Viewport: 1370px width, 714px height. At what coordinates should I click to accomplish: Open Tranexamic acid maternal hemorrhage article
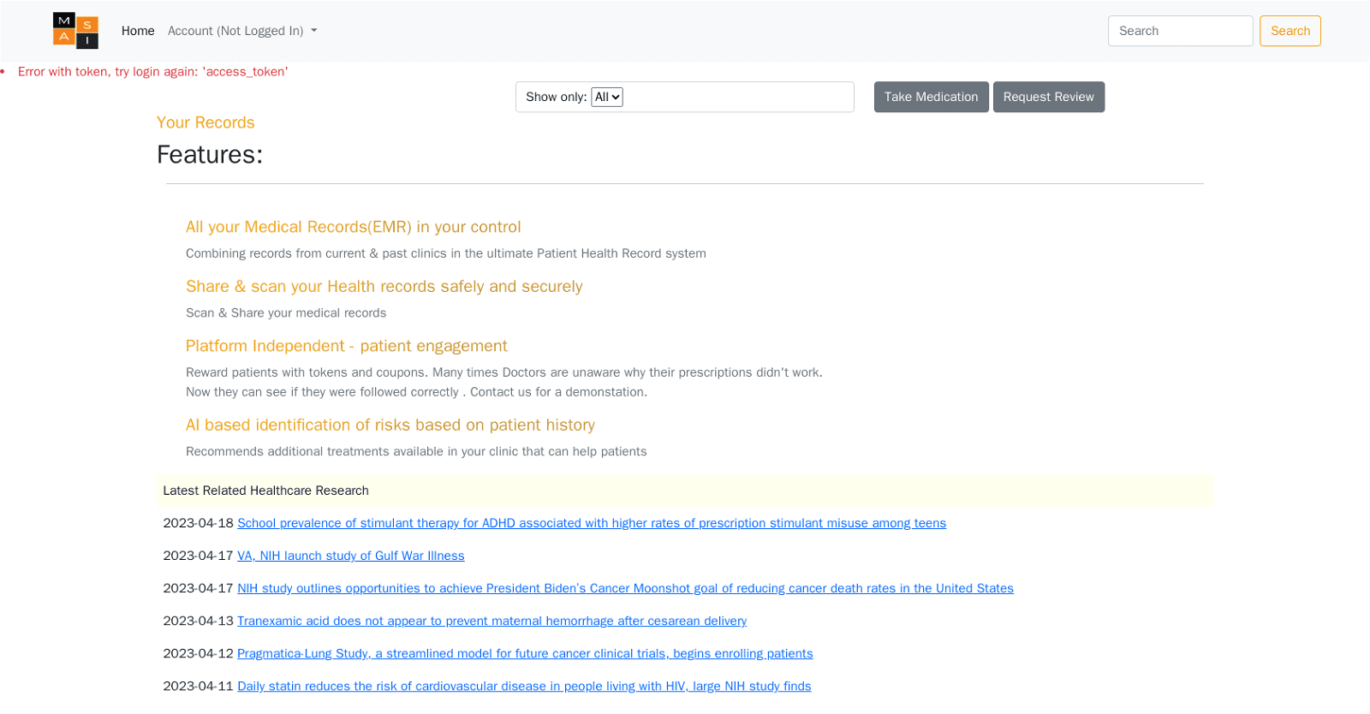[491, 621]
